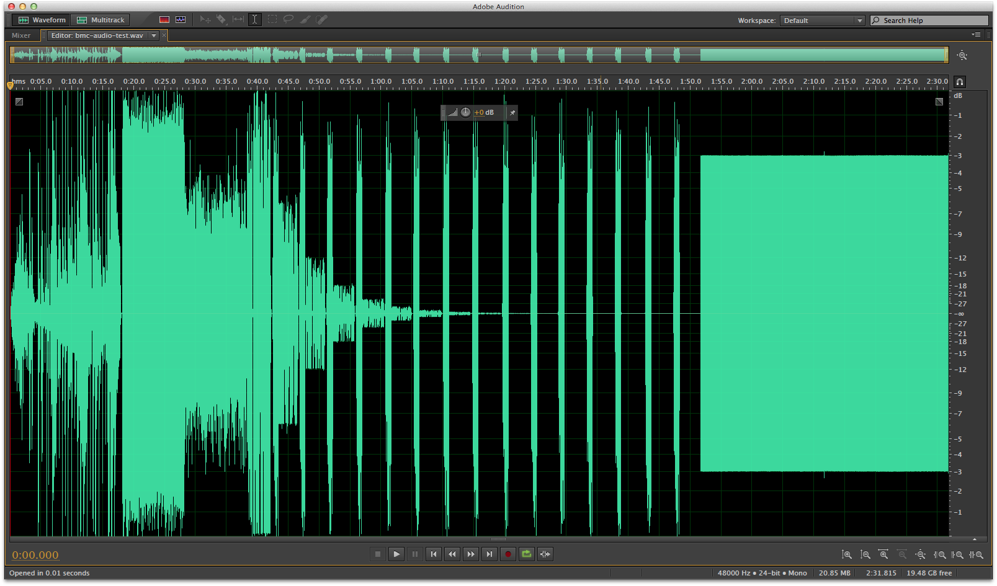
Task: Click the playhead marker at timeline start
Action: (10, 85)
